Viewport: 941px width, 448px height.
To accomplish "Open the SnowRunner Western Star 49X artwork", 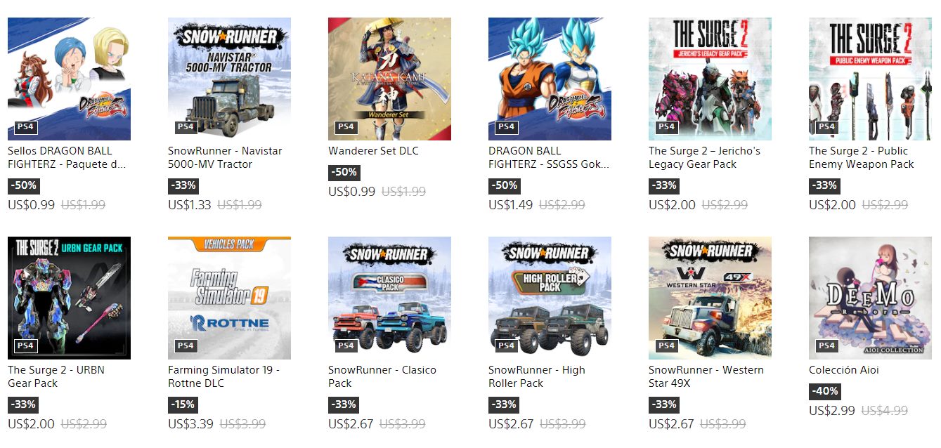I will [x=710, y=298].
